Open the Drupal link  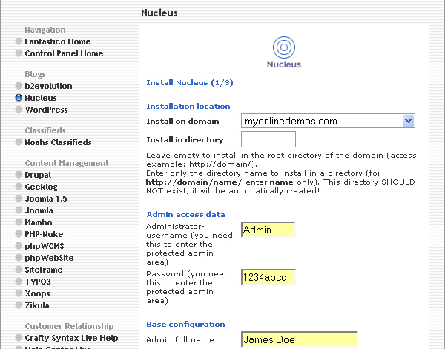[38, 175]
